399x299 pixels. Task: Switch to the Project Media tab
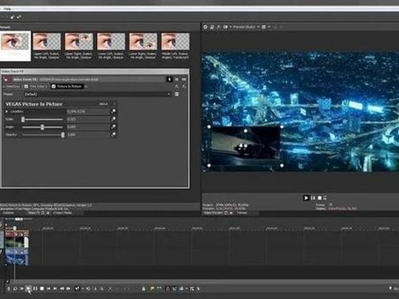[x=62, y=213]
